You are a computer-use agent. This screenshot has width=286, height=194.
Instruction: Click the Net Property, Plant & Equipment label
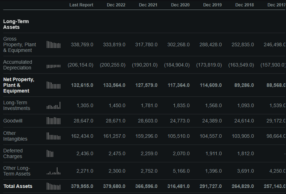(x=19, y=85)
